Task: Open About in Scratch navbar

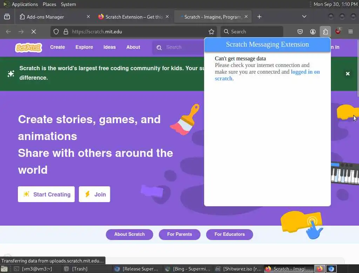Action: 133,47
